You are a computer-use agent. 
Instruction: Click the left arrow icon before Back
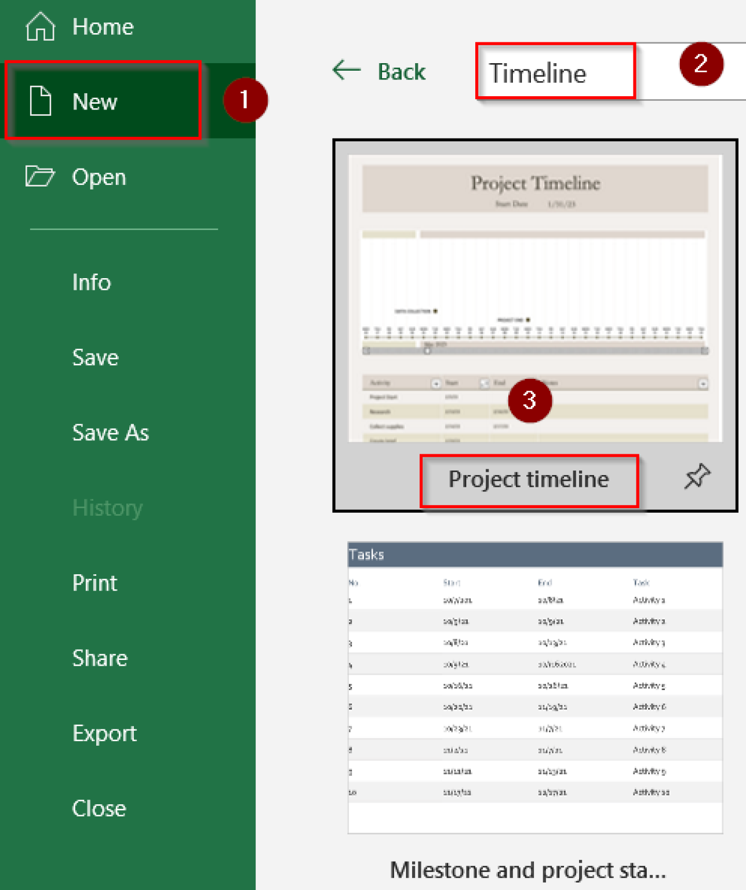coord(347,71)
